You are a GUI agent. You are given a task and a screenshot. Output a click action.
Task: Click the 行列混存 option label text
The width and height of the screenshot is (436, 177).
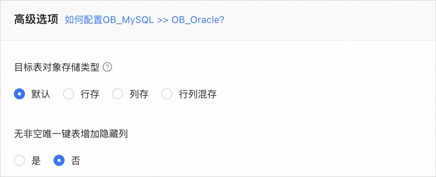[198, 94]
